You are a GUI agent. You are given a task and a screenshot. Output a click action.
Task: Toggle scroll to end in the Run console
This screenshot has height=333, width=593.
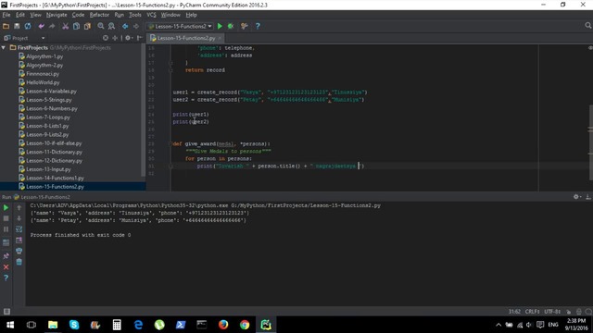click(19, 240)
